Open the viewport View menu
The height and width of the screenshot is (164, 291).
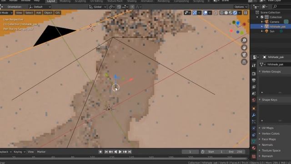(x=19, y=13)
